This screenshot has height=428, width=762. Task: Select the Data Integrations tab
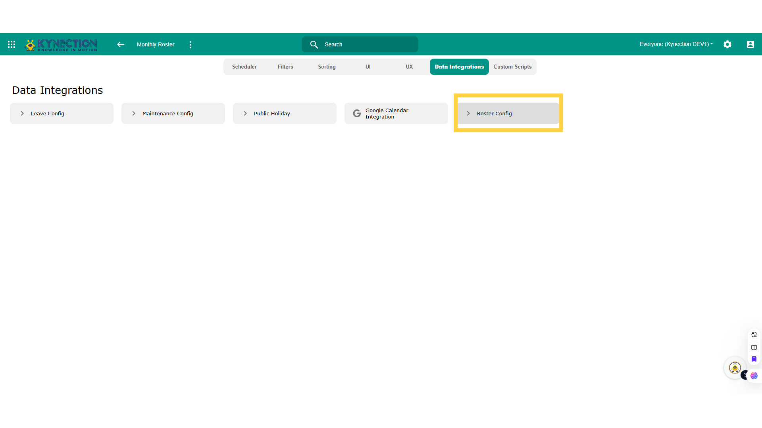pos(459,67)
